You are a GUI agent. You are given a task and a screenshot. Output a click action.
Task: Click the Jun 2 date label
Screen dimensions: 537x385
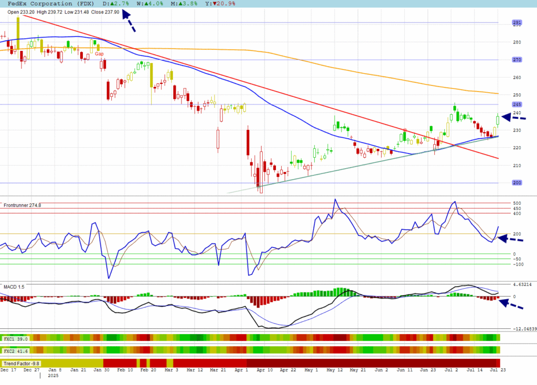(x=381, y=370)
